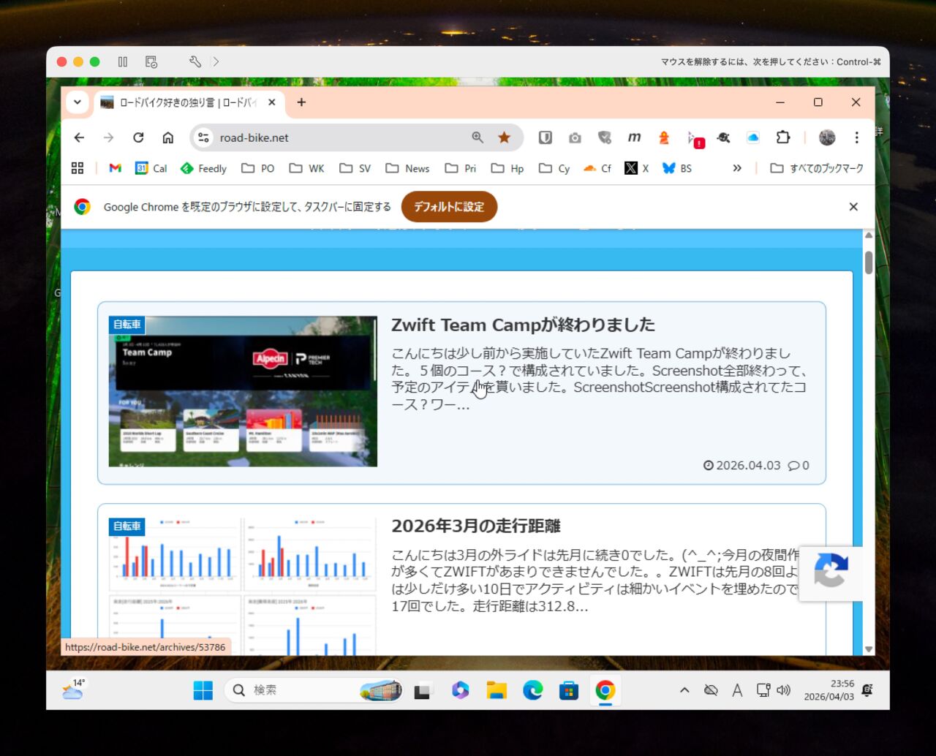This screenshot has height=756, width=936.
Task: Click the Zwift Team Camp thumbnail image
Action: click(x=243, y=391)
